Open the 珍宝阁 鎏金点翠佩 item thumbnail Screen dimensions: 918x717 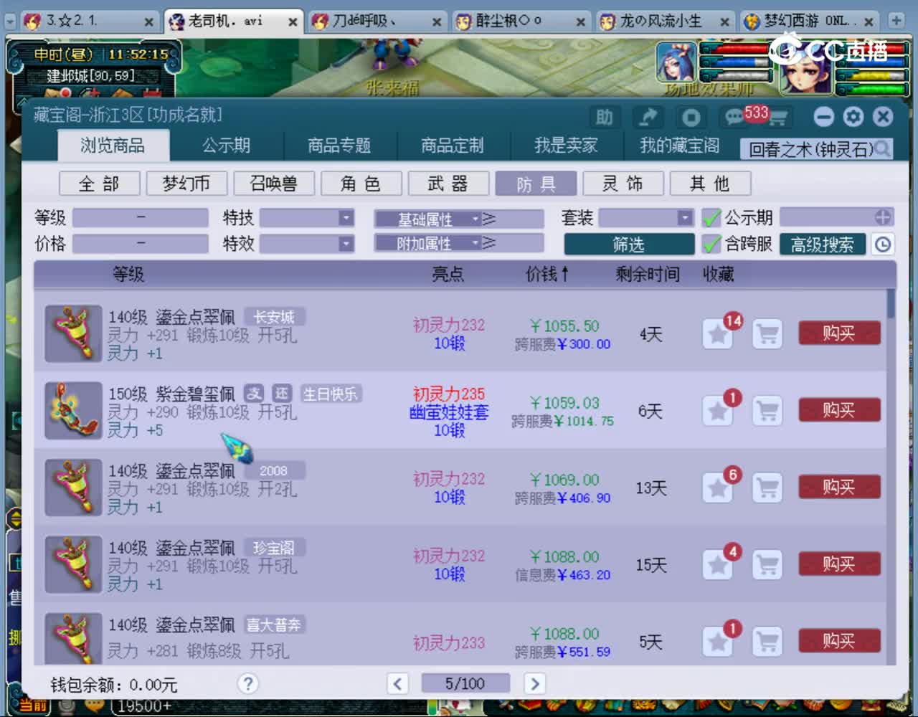click(73, 565)
